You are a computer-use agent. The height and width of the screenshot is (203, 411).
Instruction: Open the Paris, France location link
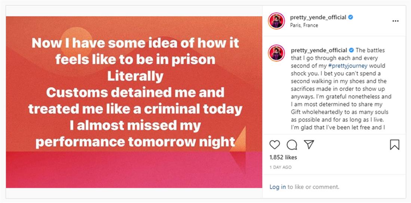tap(304, 25)
